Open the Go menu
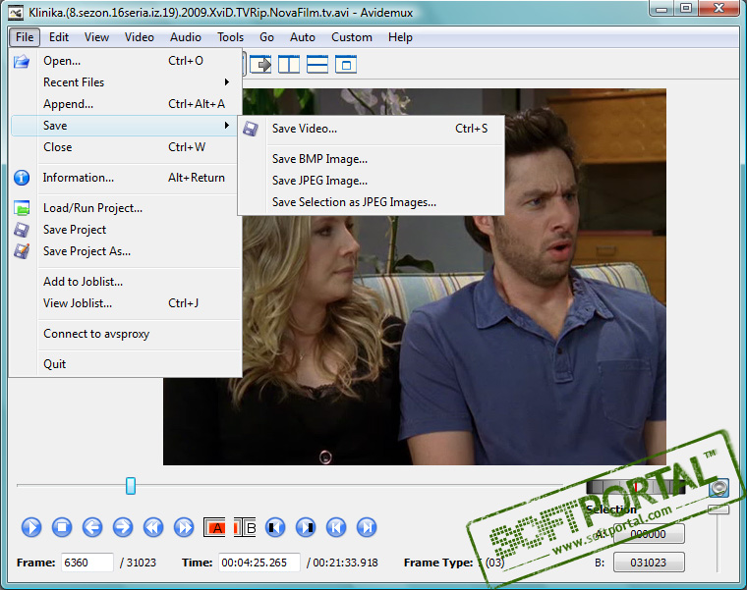The height and width of the screenshot is (590, 747). point(266,37)
